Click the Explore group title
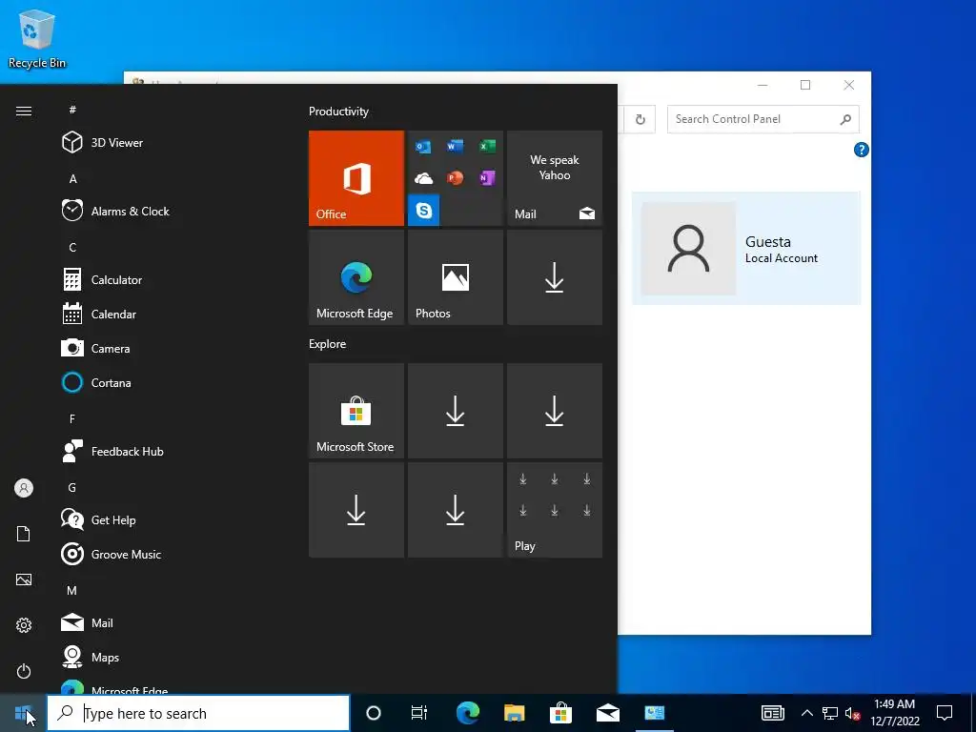The image size is (976, 732). [x=328, y=343]
